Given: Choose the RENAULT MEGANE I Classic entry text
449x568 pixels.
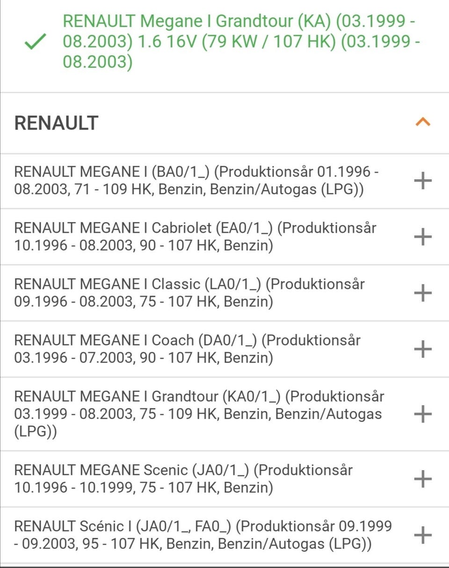Looking at the screenshot, I should point(189,293).
